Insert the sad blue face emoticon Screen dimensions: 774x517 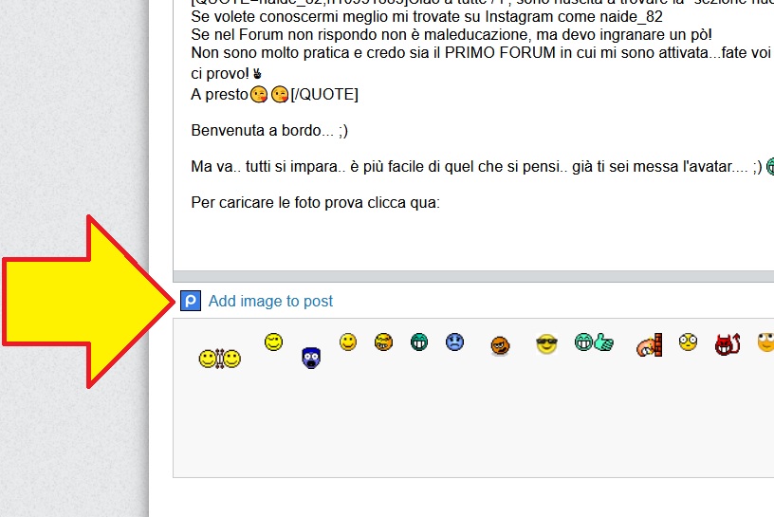[x=455, y=342]
